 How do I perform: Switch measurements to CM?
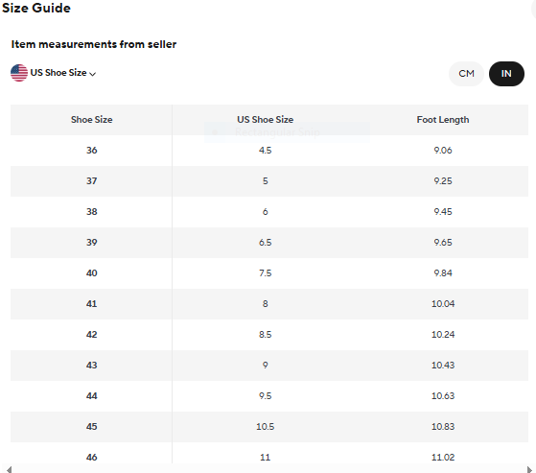point(466,74)
